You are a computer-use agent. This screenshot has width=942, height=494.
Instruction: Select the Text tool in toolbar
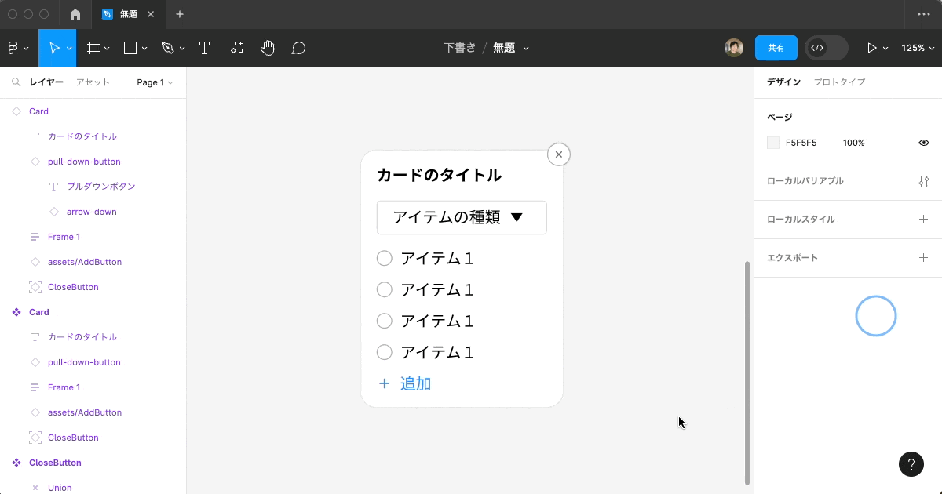(204, 48)
